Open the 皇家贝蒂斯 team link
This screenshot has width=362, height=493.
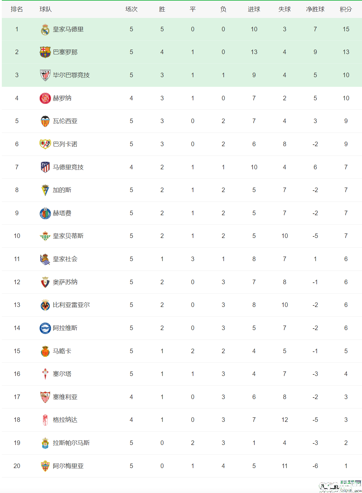68,236
